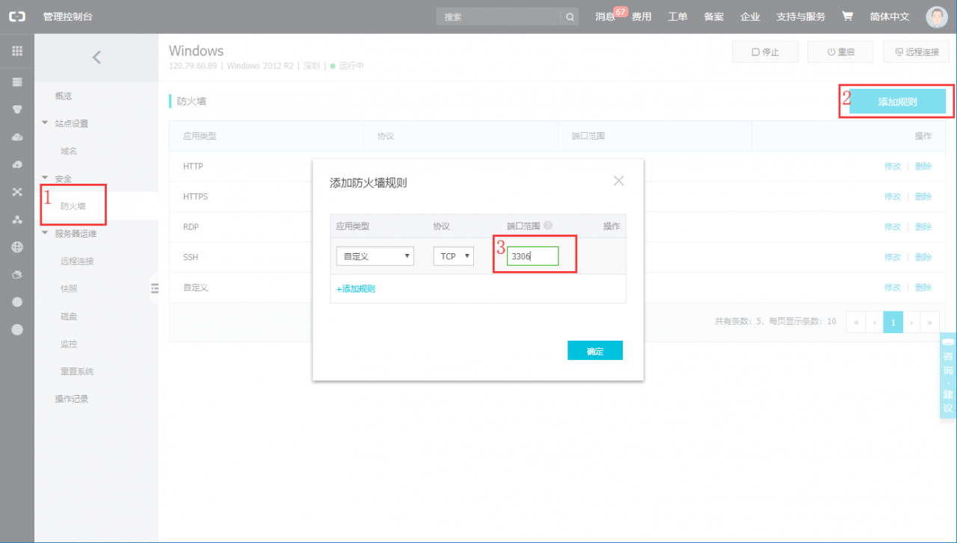The width and height of the screenshot is (957, 543).
Task: Open 监控 in the sidebar
Action: (x=69, y=344)
